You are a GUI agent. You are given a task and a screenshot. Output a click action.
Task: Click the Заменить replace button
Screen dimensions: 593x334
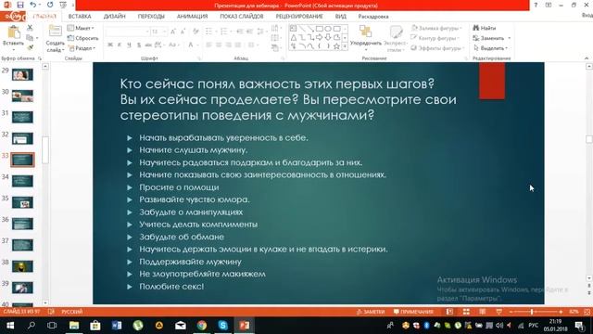(x=492, y=38)
